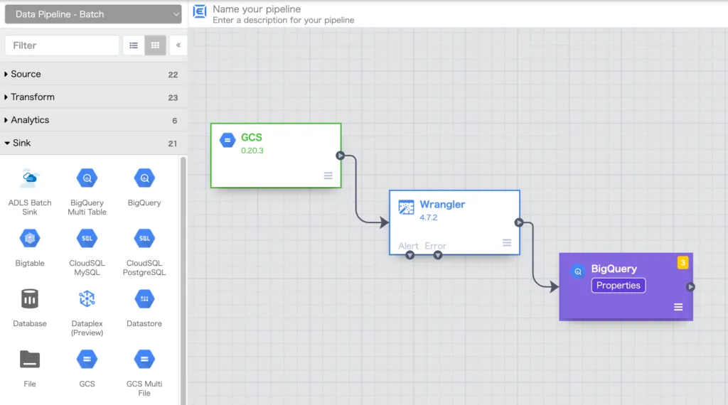Expand the Transform plugin section

[x=93, y=97]
